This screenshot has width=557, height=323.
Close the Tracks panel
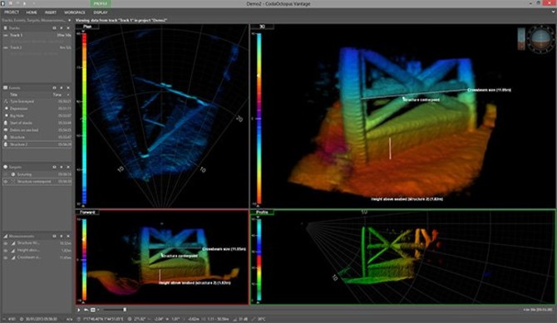(68, 27)
